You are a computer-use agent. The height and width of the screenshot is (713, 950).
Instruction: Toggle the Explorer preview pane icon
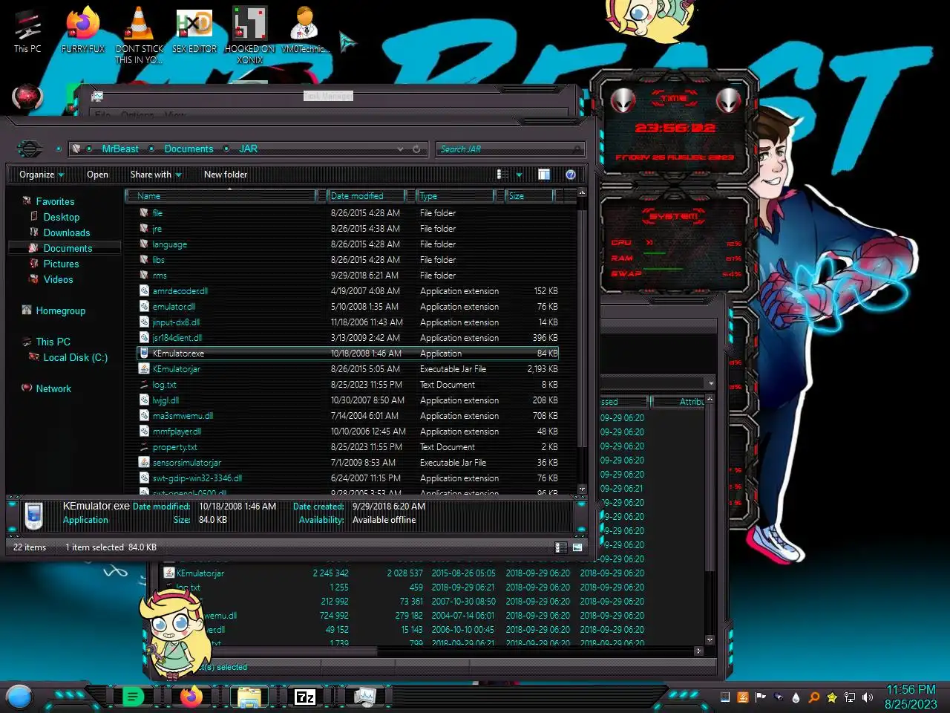pyautogui.click(x=544, y=175)
